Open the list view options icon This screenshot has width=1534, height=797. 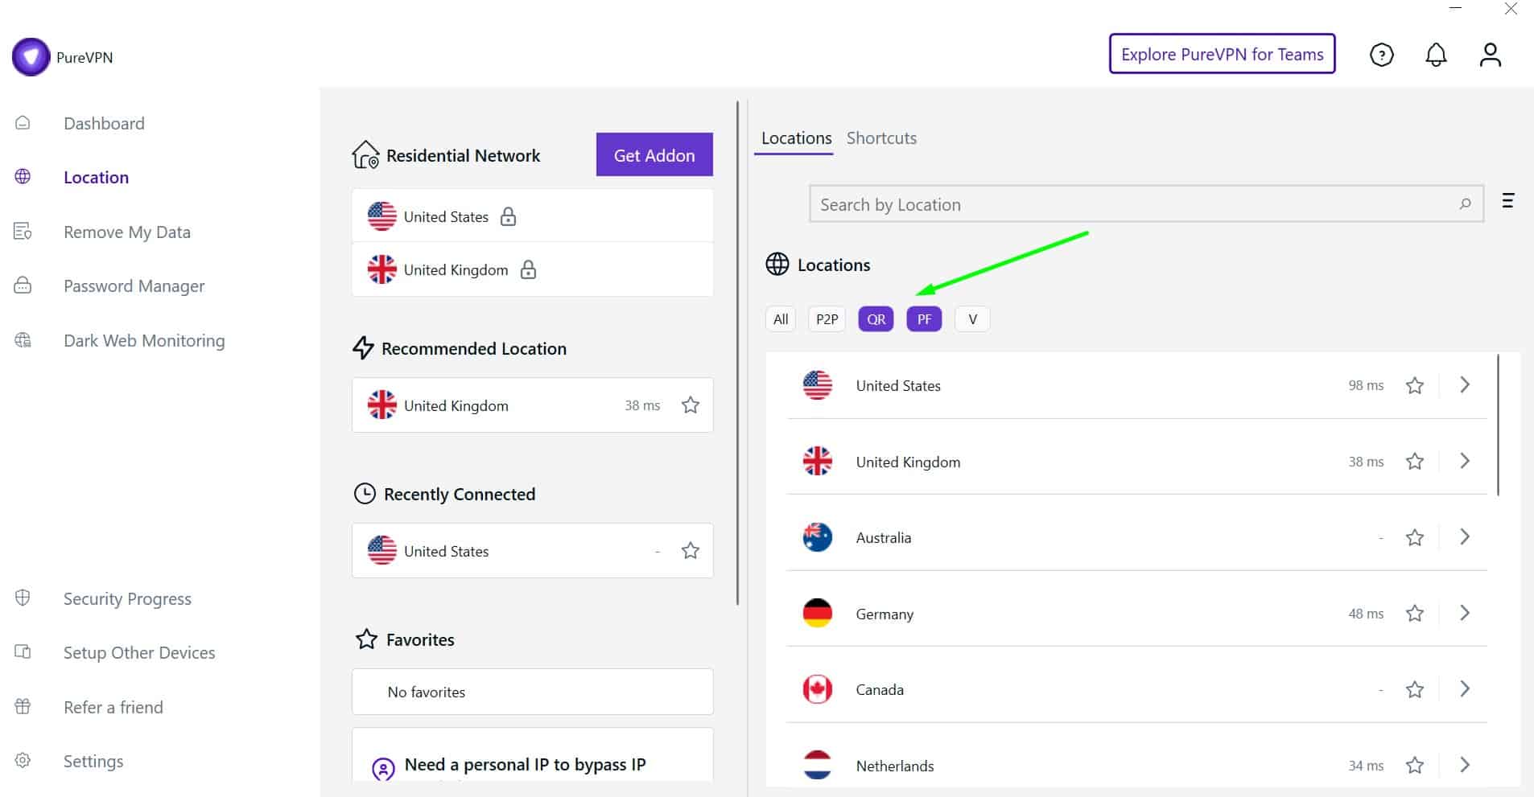1507,200
